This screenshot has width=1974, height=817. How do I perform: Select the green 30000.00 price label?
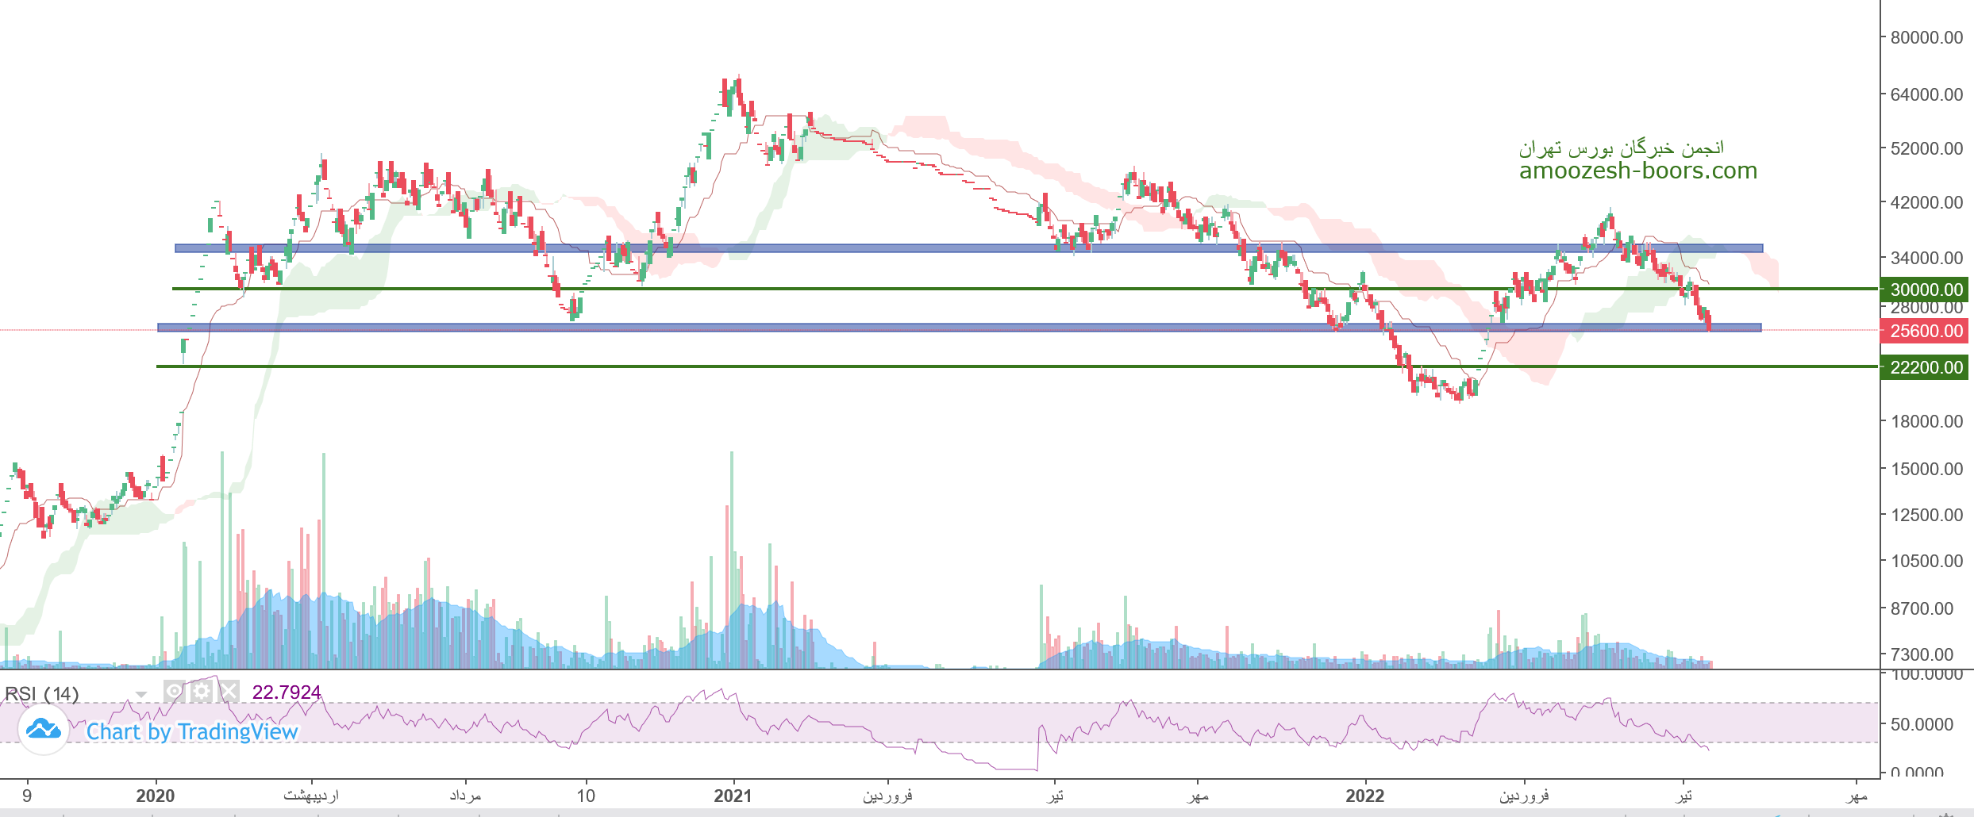(x=1926, y=290)
